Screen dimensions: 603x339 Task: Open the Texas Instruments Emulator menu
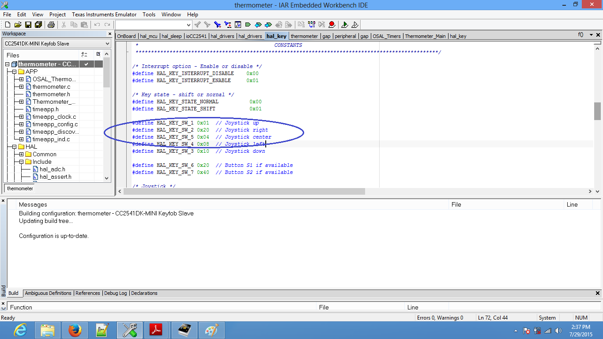104,15
